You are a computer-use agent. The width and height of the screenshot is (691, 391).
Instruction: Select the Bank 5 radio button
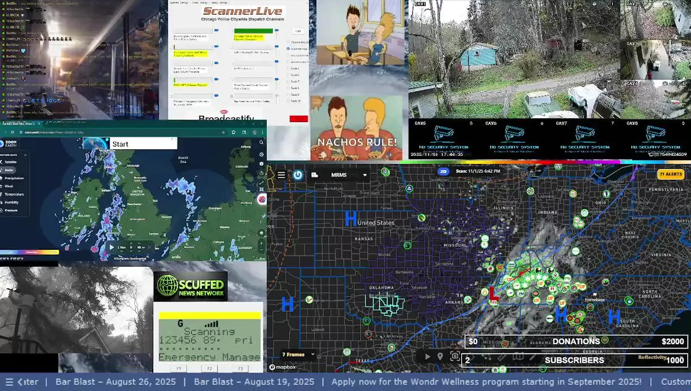[288, 68]
